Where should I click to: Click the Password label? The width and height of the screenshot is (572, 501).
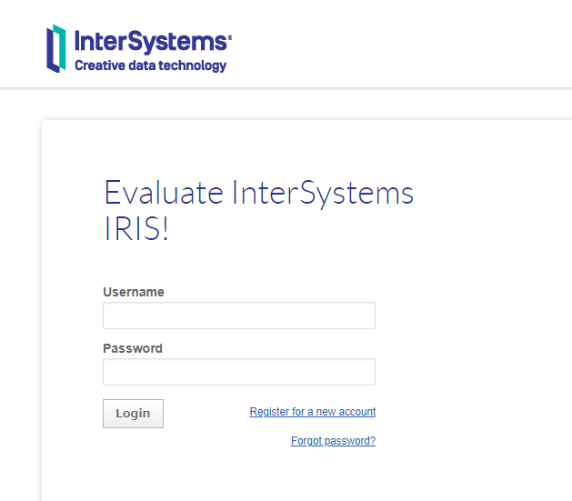coord(133,348)
